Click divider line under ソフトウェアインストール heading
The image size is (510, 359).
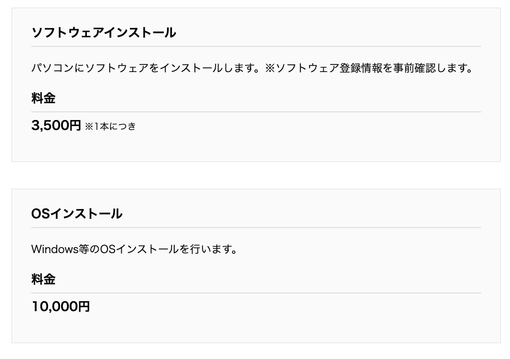[256, 46]
